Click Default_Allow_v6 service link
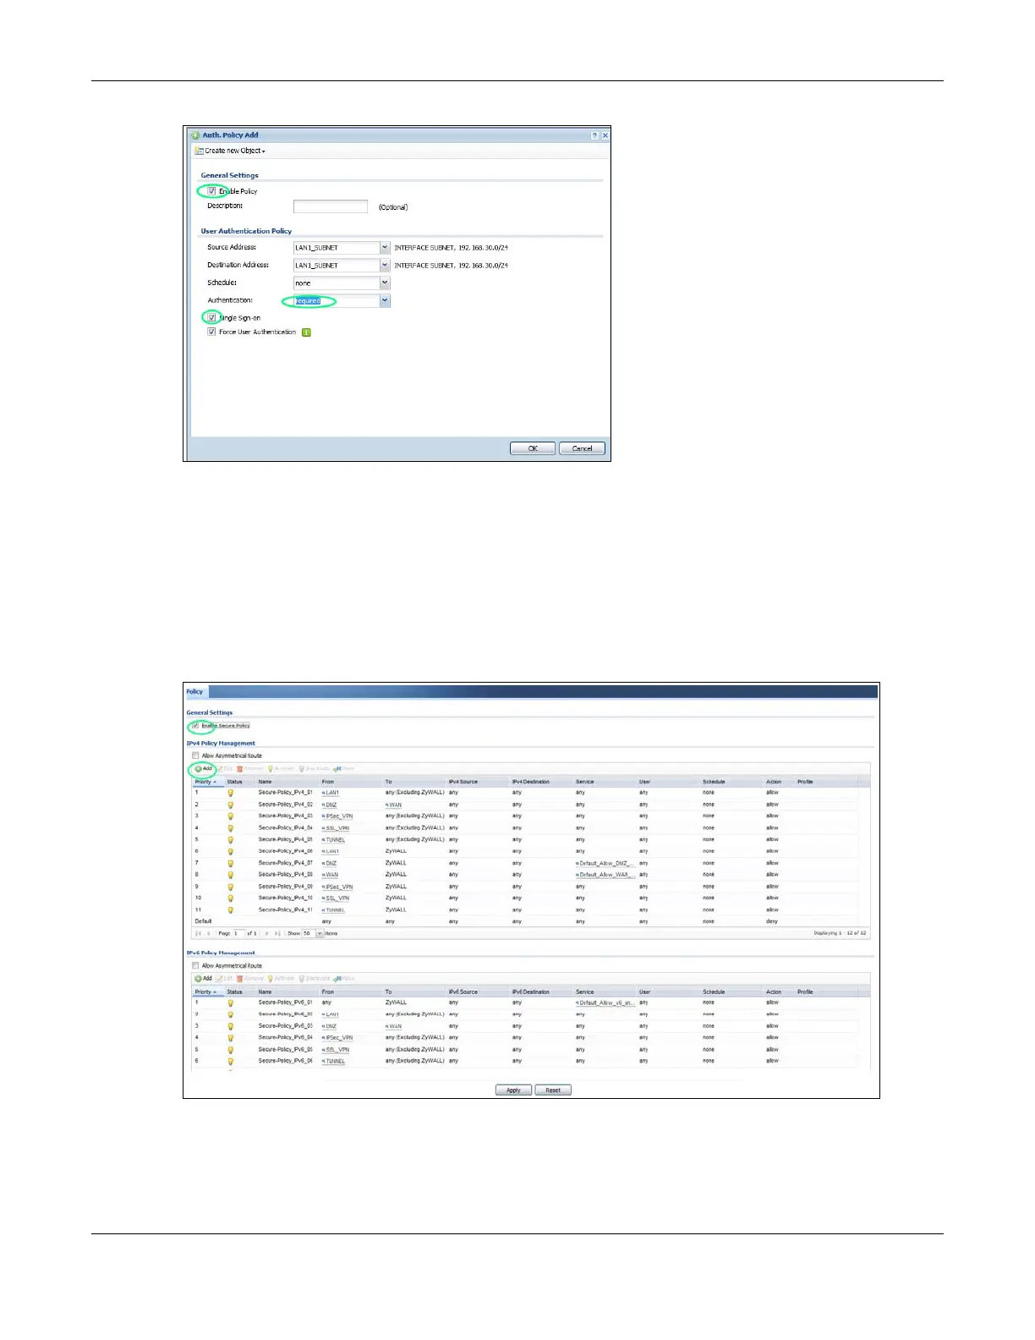 click(x=605, y=1003)
